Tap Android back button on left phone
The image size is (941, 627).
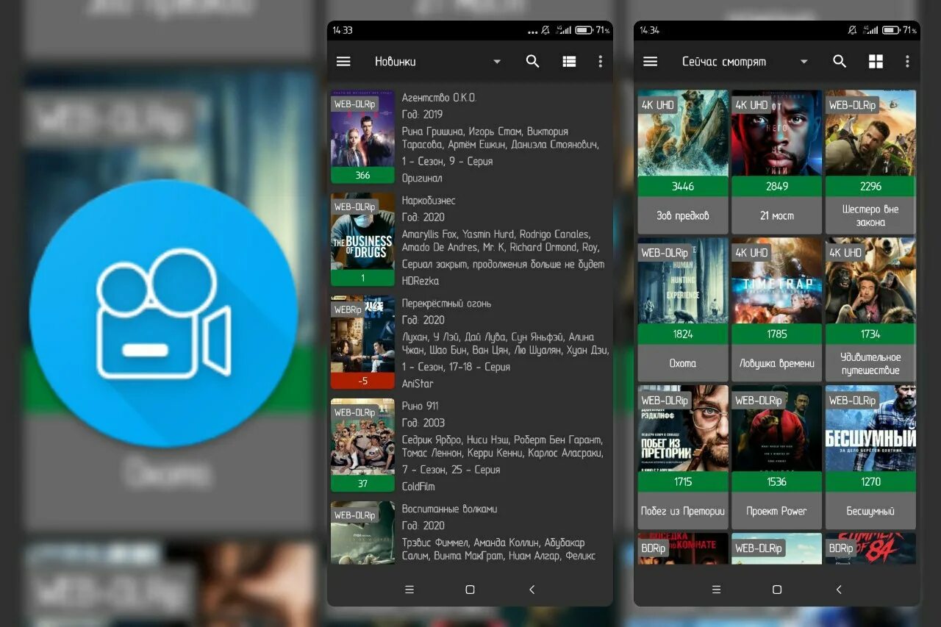point(532,590)
